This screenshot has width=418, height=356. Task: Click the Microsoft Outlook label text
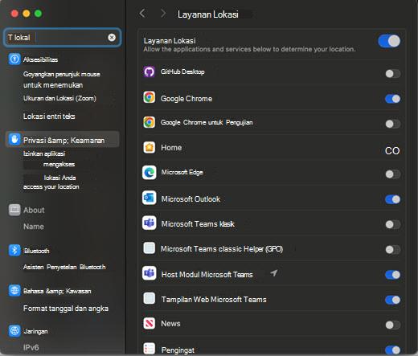pos(191,199)
